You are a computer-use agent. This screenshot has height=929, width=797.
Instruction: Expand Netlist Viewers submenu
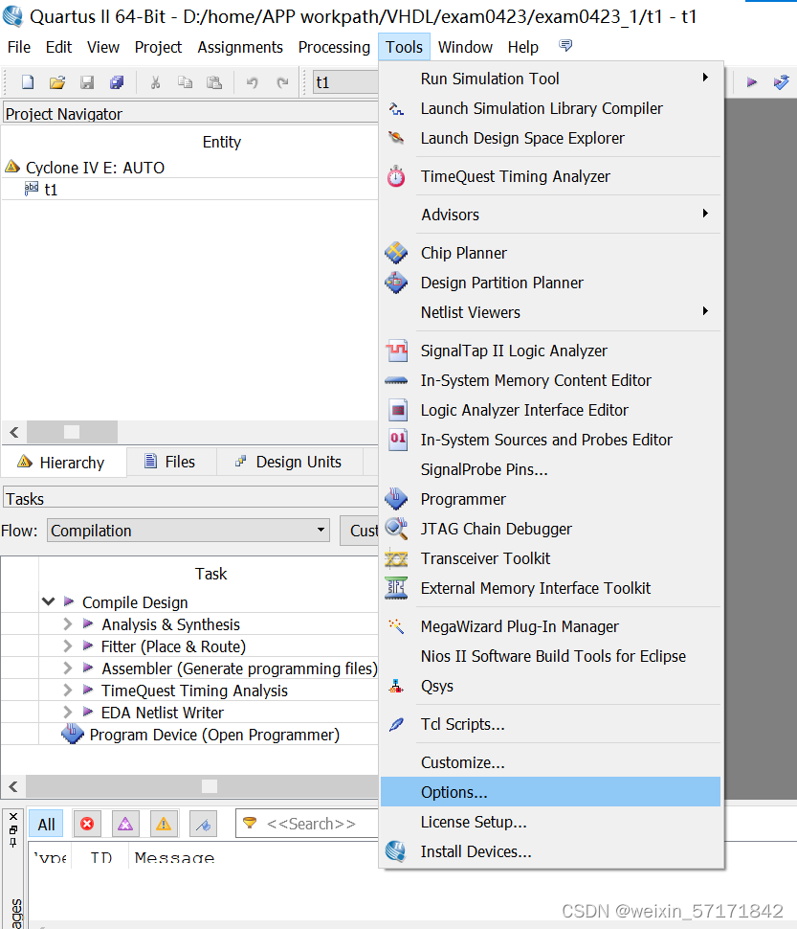click(x=550, y=312)
